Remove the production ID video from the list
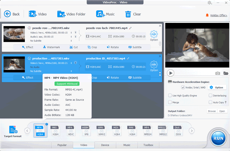 click(x=160, y=56)
